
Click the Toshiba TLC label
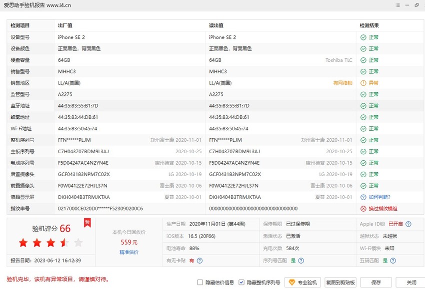coord(339,60)
